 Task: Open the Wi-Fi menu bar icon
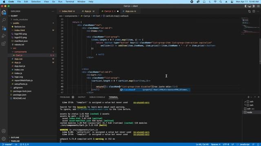(x=215, y=2)
